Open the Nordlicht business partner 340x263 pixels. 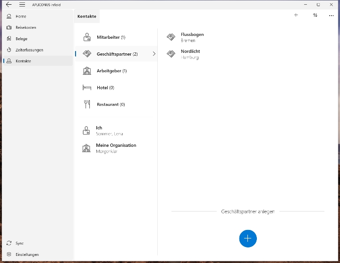pyautogui.click(x=247, y=54)
